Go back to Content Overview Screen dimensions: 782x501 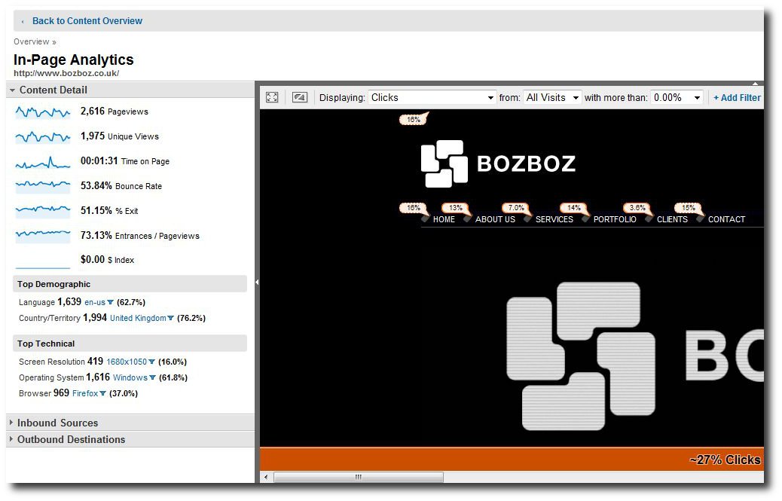click(87, 21)
